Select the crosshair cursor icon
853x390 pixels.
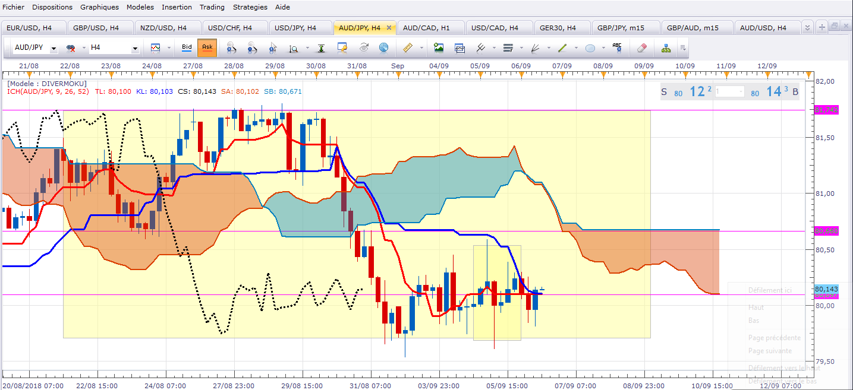273,48
